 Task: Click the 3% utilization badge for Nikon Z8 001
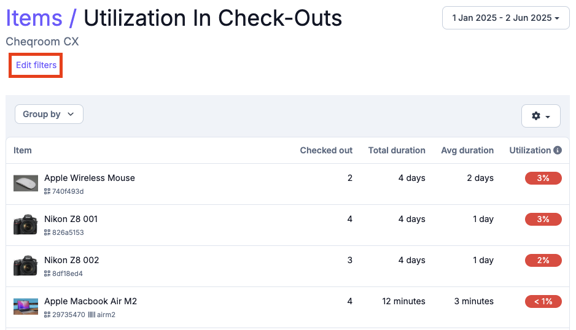click(x=543, y=219)
